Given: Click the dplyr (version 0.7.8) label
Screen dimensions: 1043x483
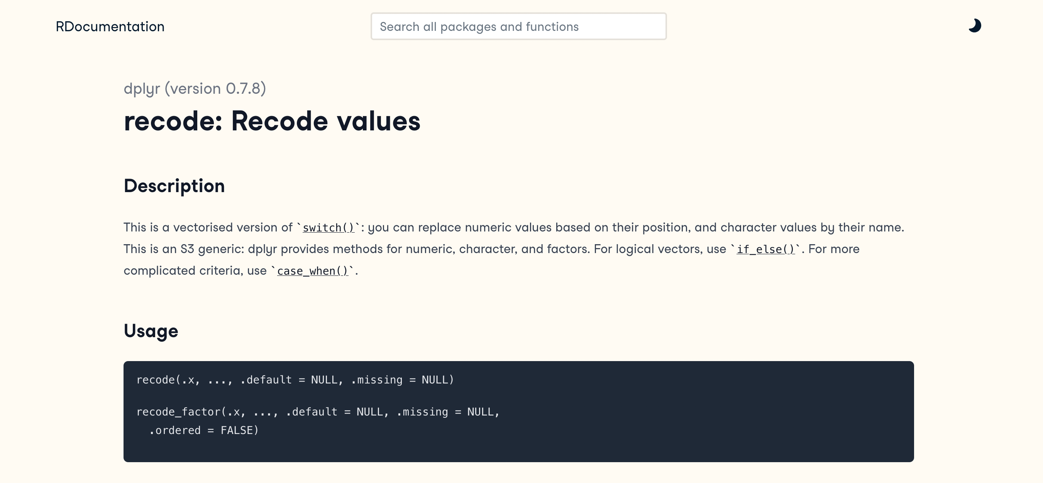Looking at the screenshot, I should pyautogui.click(x=195, y=89).
